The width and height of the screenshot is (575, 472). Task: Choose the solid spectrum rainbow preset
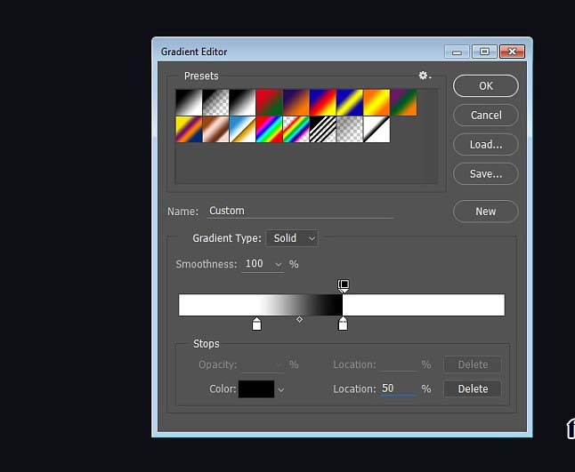(x=269, y=129)
